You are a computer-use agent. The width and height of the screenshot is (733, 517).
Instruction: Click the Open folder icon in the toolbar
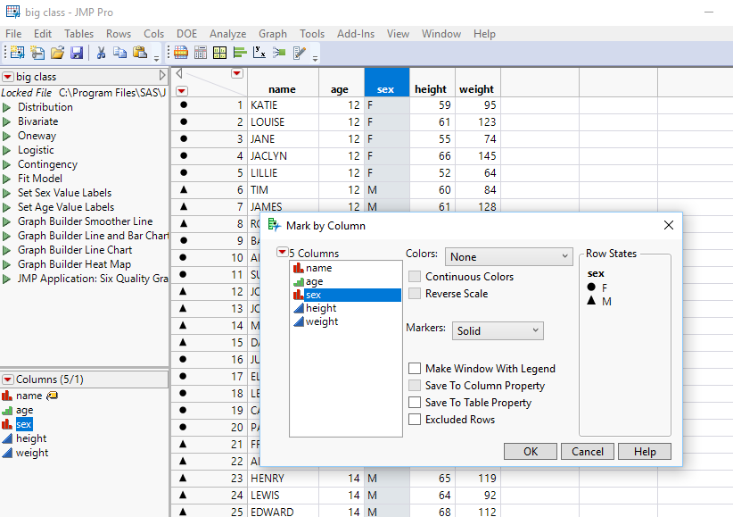(57, 53)
